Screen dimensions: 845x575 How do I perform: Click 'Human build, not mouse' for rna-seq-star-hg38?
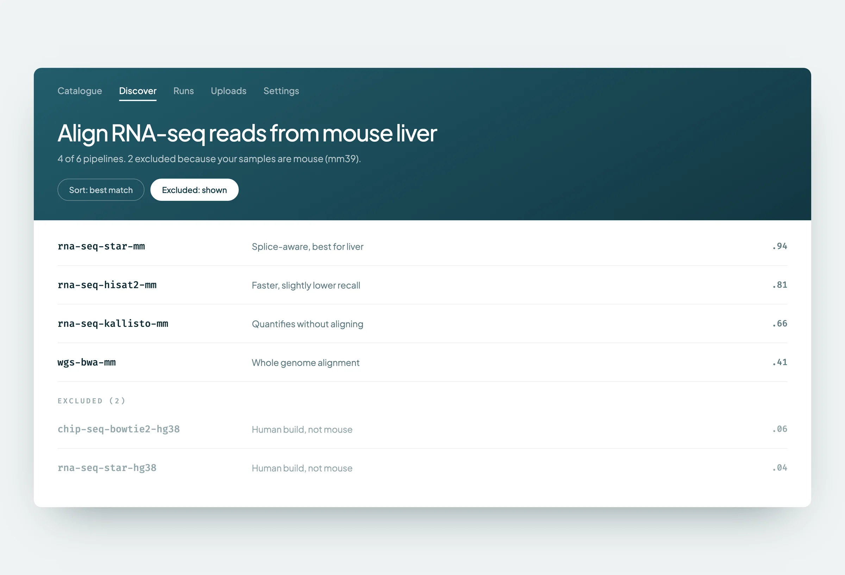302,468
